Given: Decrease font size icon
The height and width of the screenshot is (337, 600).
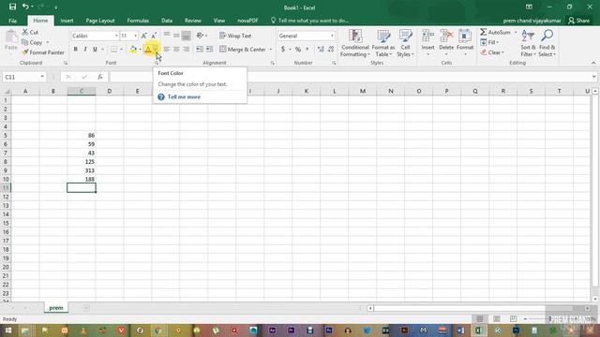Looking at the screenshot, I should coord(154,36).
